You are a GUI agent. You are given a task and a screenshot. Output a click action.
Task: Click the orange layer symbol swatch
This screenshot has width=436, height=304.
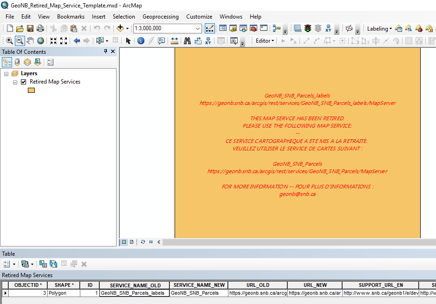[31, 91]
